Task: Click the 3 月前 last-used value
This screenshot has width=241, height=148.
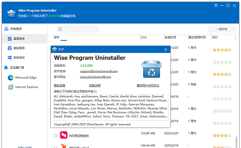Action: point(192,84)
